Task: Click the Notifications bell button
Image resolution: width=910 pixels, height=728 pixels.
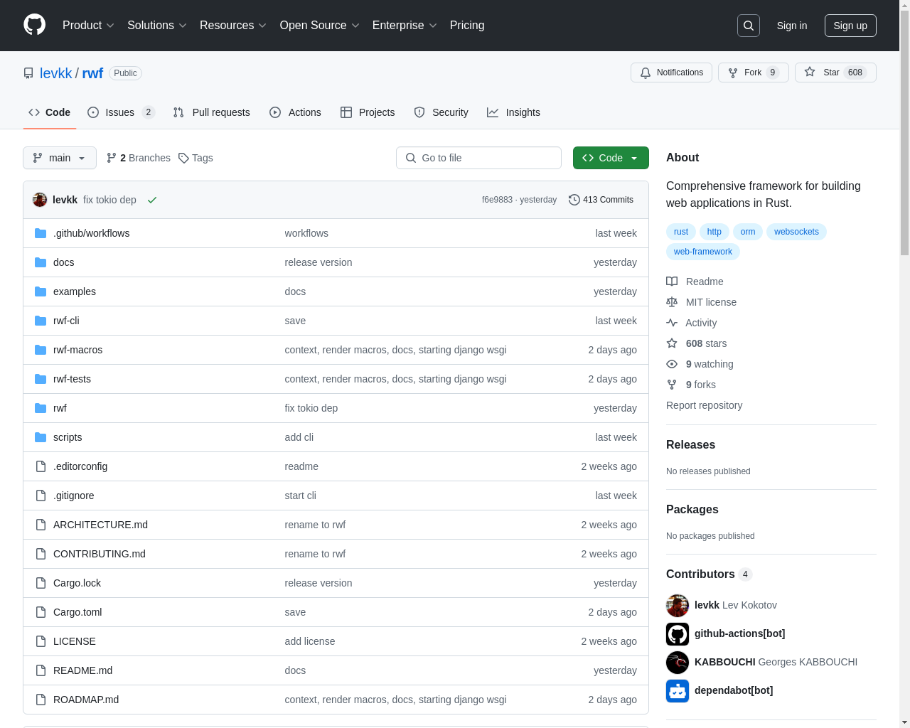Action: pos(671,73)
